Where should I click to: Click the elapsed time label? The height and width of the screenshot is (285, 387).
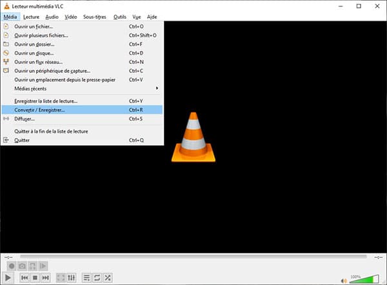[8, 257]
